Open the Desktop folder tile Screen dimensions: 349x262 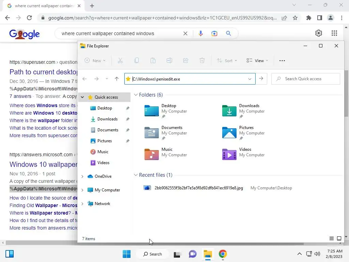tap(166, 111)
